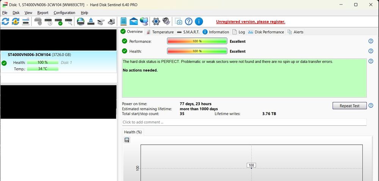The height and width of the screenshot is (181, 379).
Task: Click help icon beside green status box
Action: click(x=371, y=61)
